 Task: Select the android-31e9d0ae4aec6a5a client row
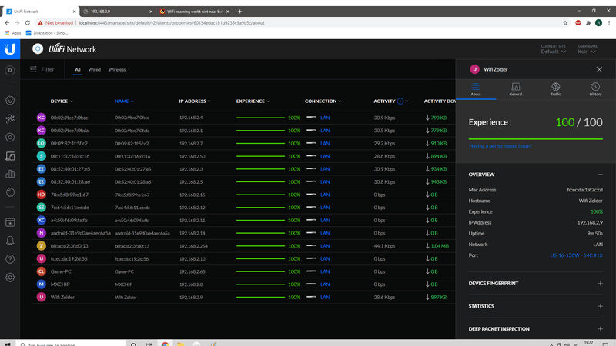click(x=243, y=233)
